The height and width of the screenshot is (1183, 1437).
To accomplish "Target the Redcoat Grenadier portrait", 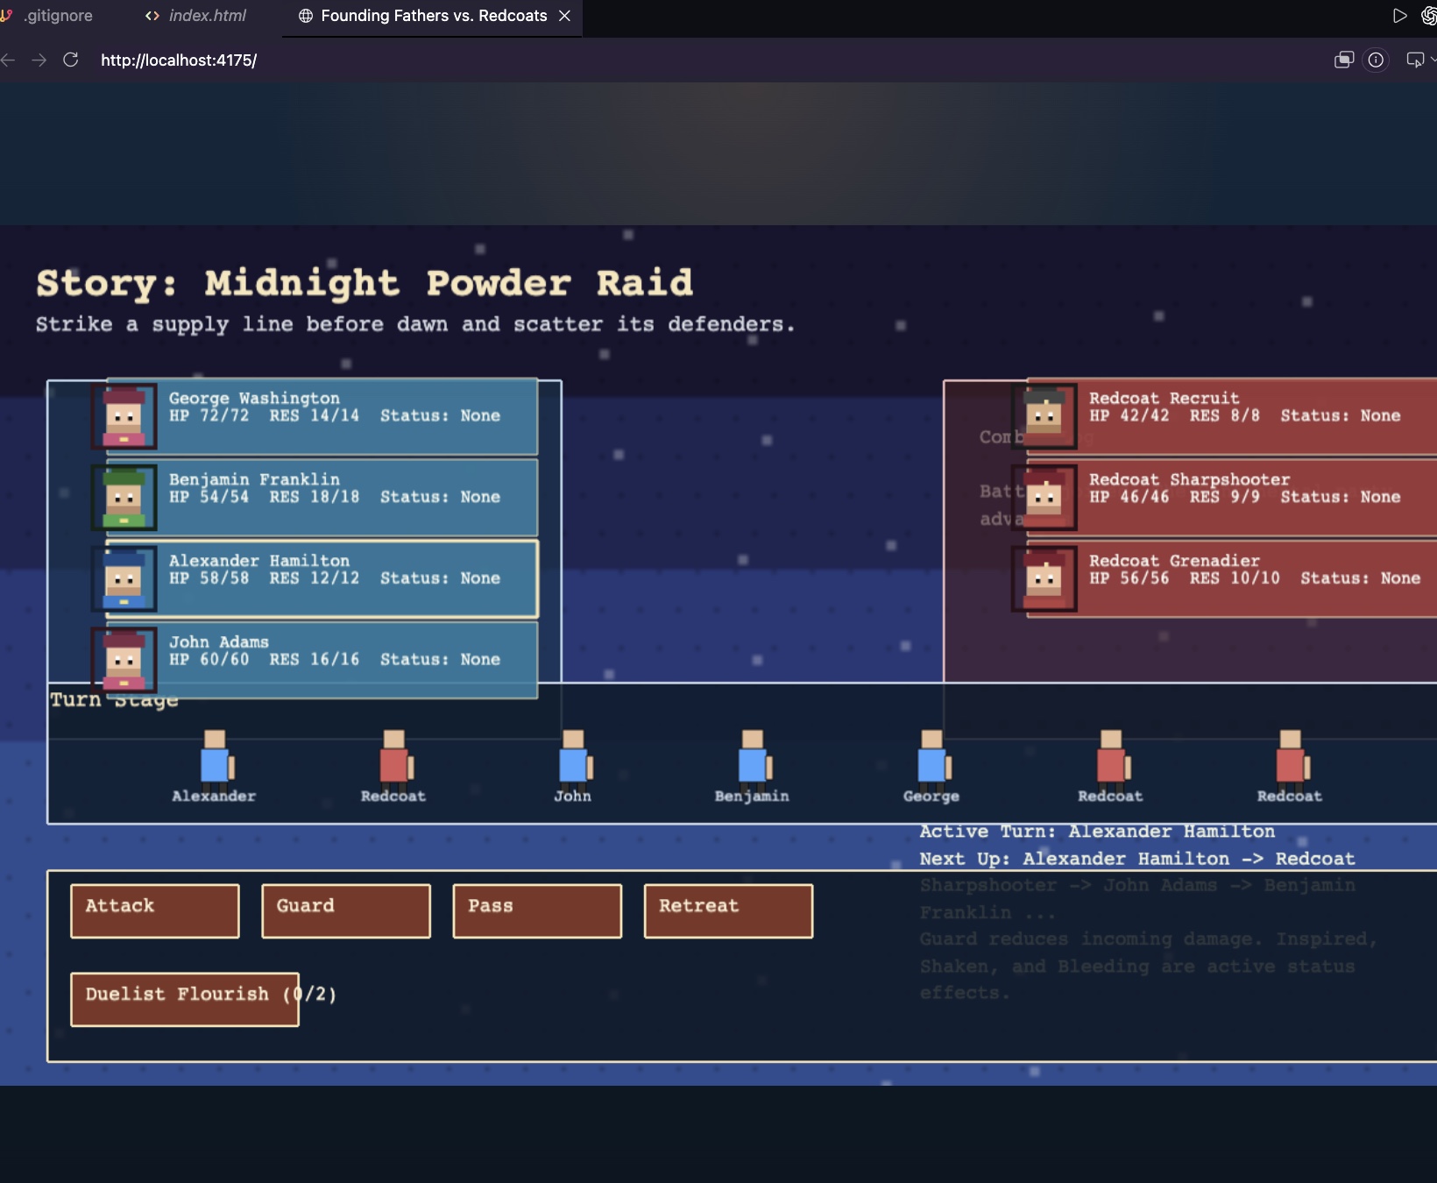I will [1044, 579].
